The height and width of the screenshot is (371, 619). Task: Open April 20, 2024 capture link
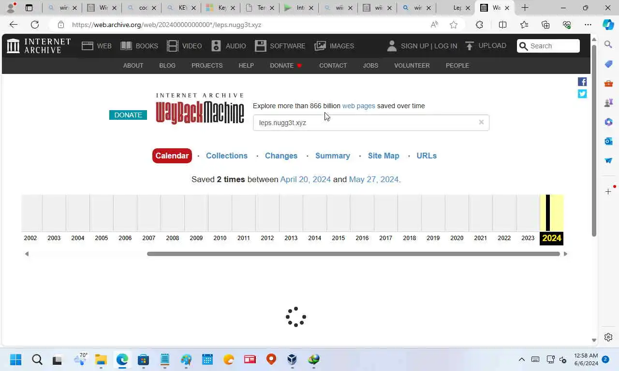[306, 179]
